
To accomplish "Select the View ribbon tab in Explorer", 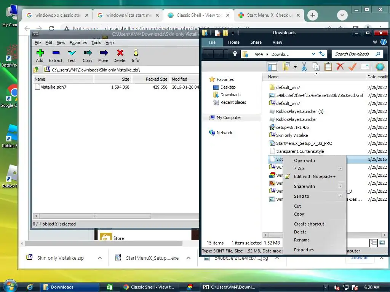I will pos(277,42).
